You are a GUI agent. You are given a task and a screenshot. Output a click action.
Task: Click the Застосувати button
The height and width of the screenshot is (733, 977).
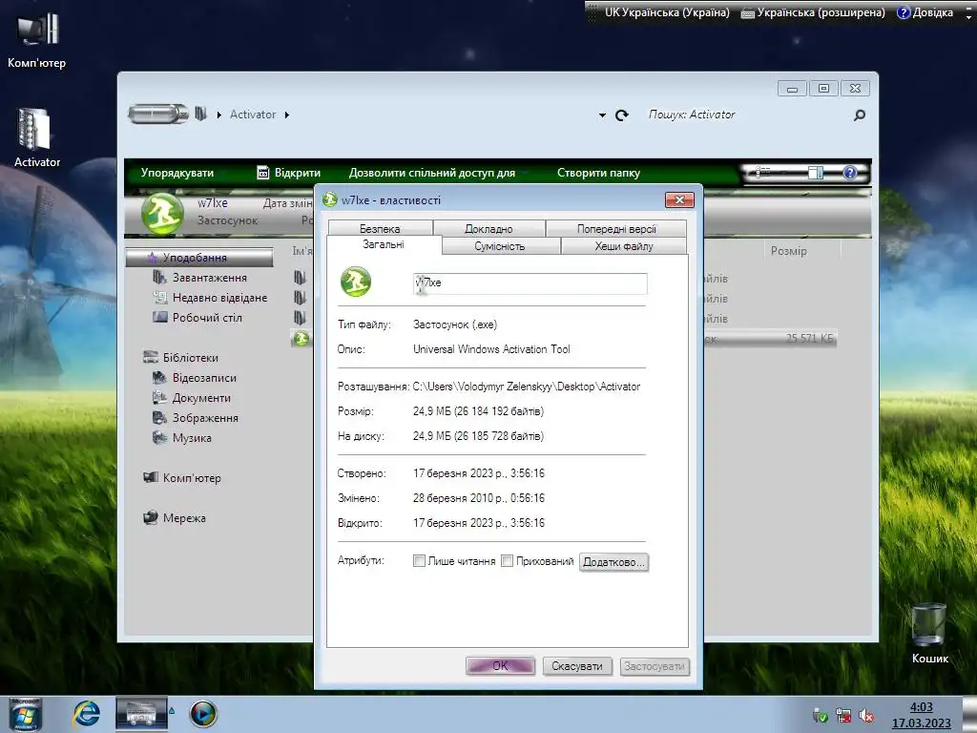coord(655,665)
